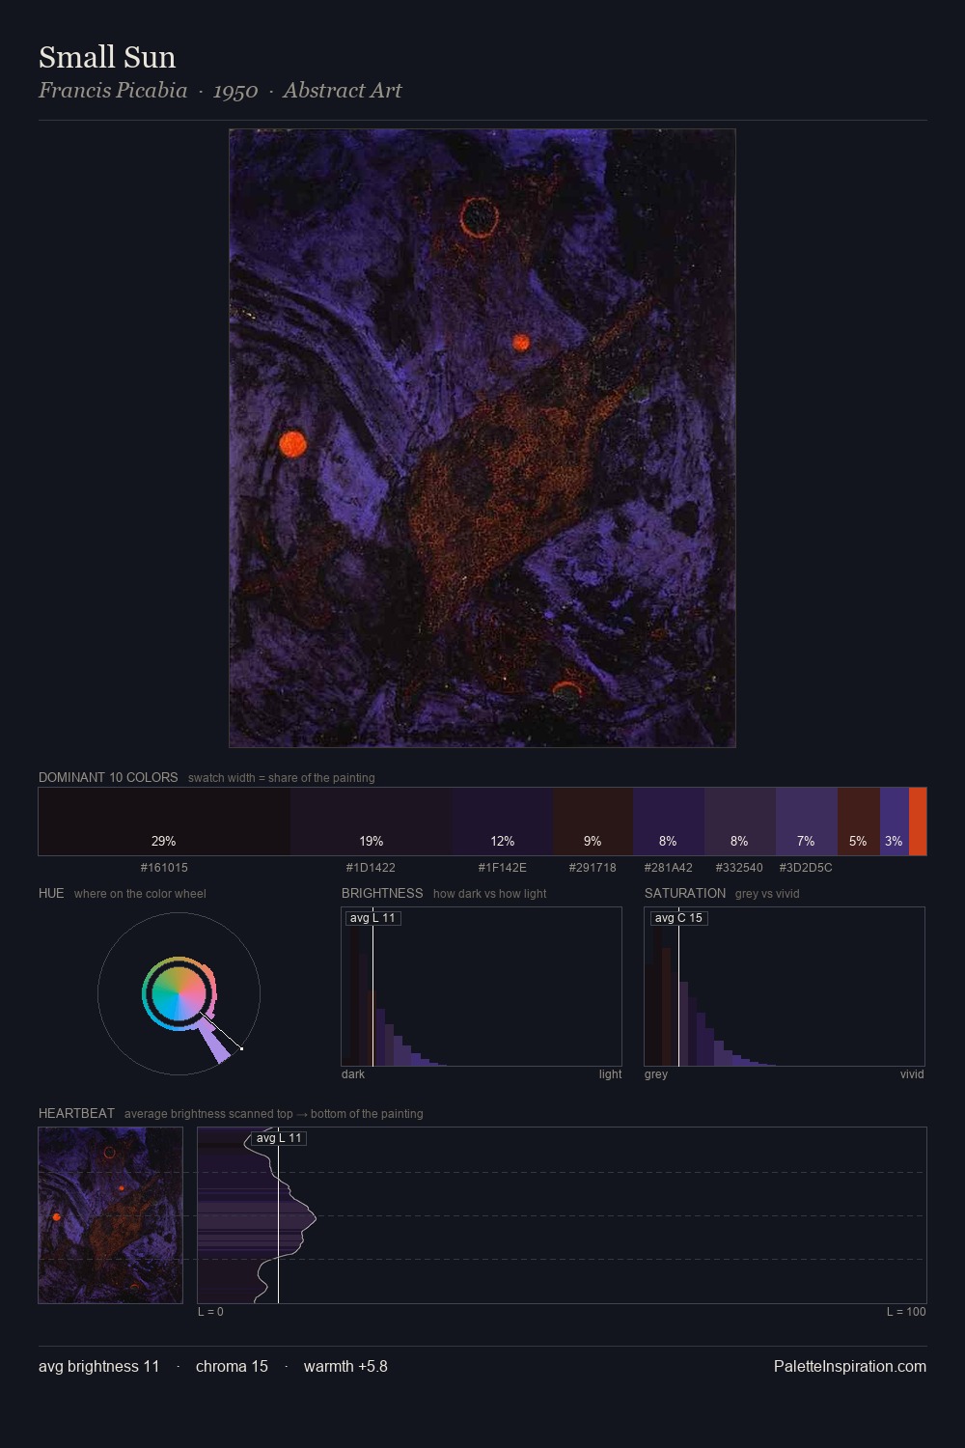
Task: Click 'swatch width = share of the painting'
Action: 281,777
